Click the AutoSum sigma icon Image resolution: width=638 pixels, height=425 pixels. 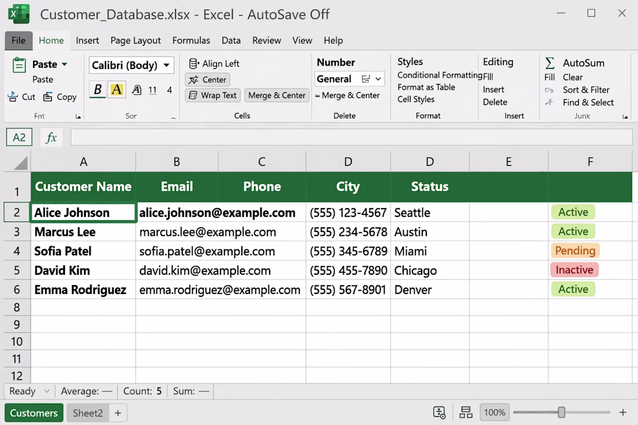point(550,63)
